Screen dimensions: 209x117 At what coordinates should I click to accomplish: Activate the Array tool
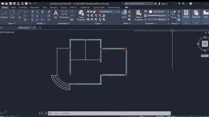pos(42,19)
